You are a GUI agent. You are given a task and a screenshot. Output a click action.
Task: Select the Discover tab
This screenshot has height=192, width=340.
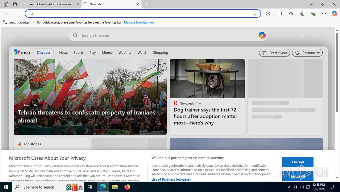pos(44,52)
